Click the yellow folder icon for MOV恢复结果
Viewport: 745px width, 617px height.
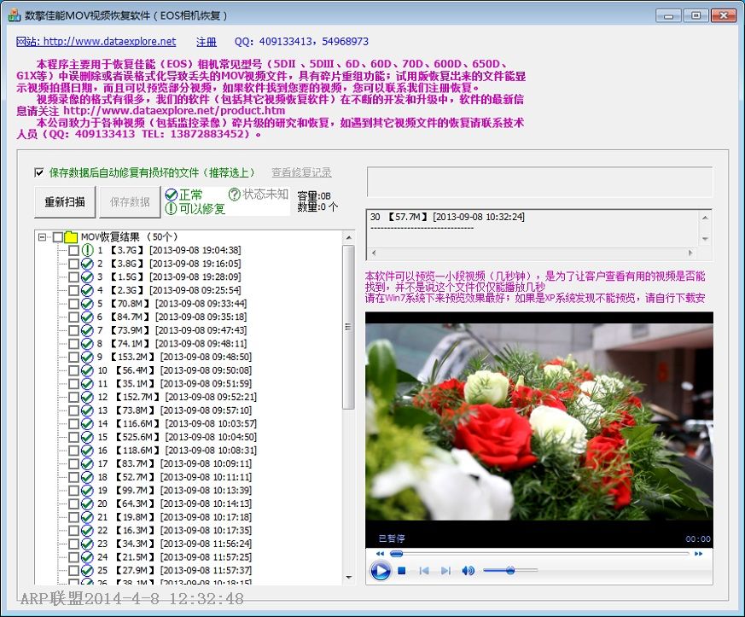(72, 237)
